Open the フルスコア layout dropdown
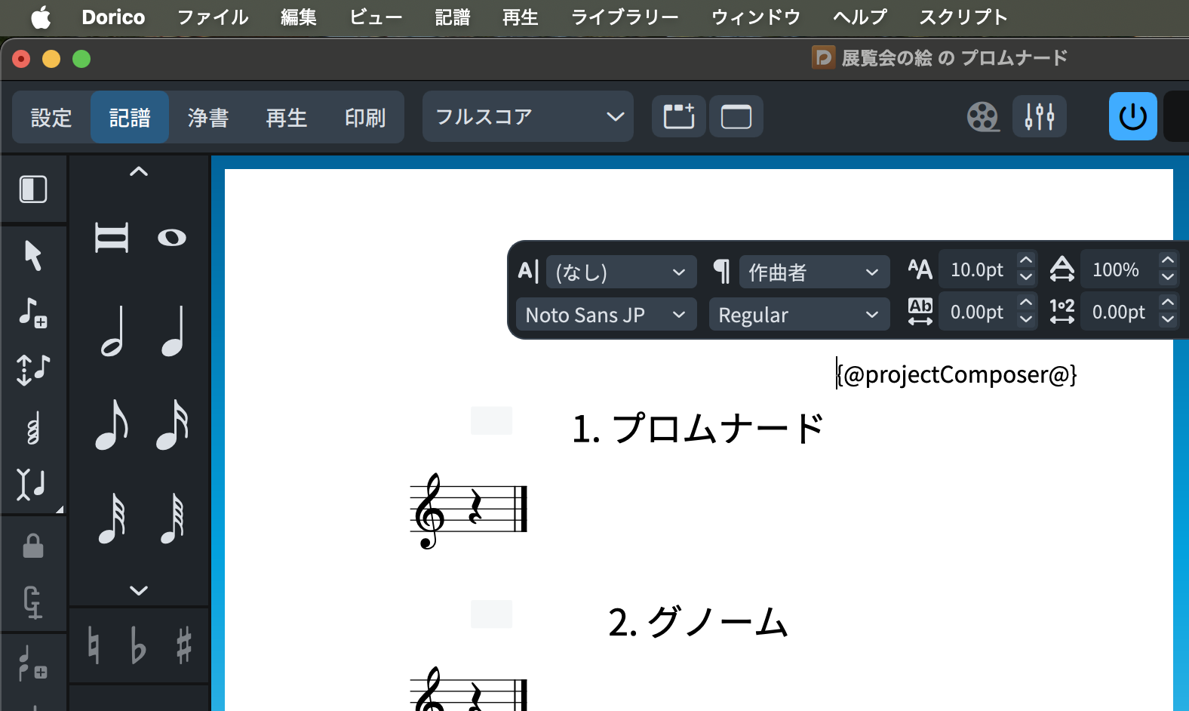This screenshot has height=711, width=1189. 528,117
